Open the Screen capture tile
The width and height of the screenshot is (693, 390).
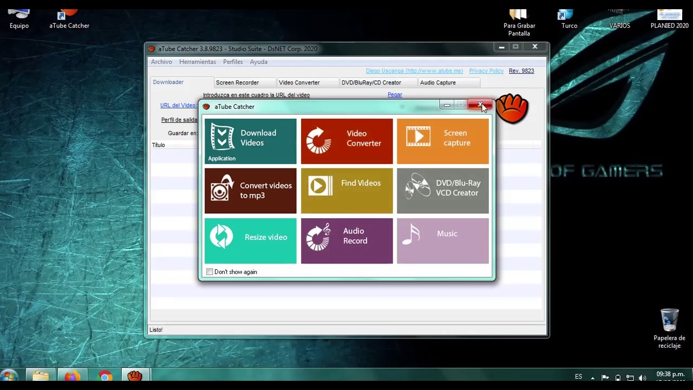coord(443,141)
